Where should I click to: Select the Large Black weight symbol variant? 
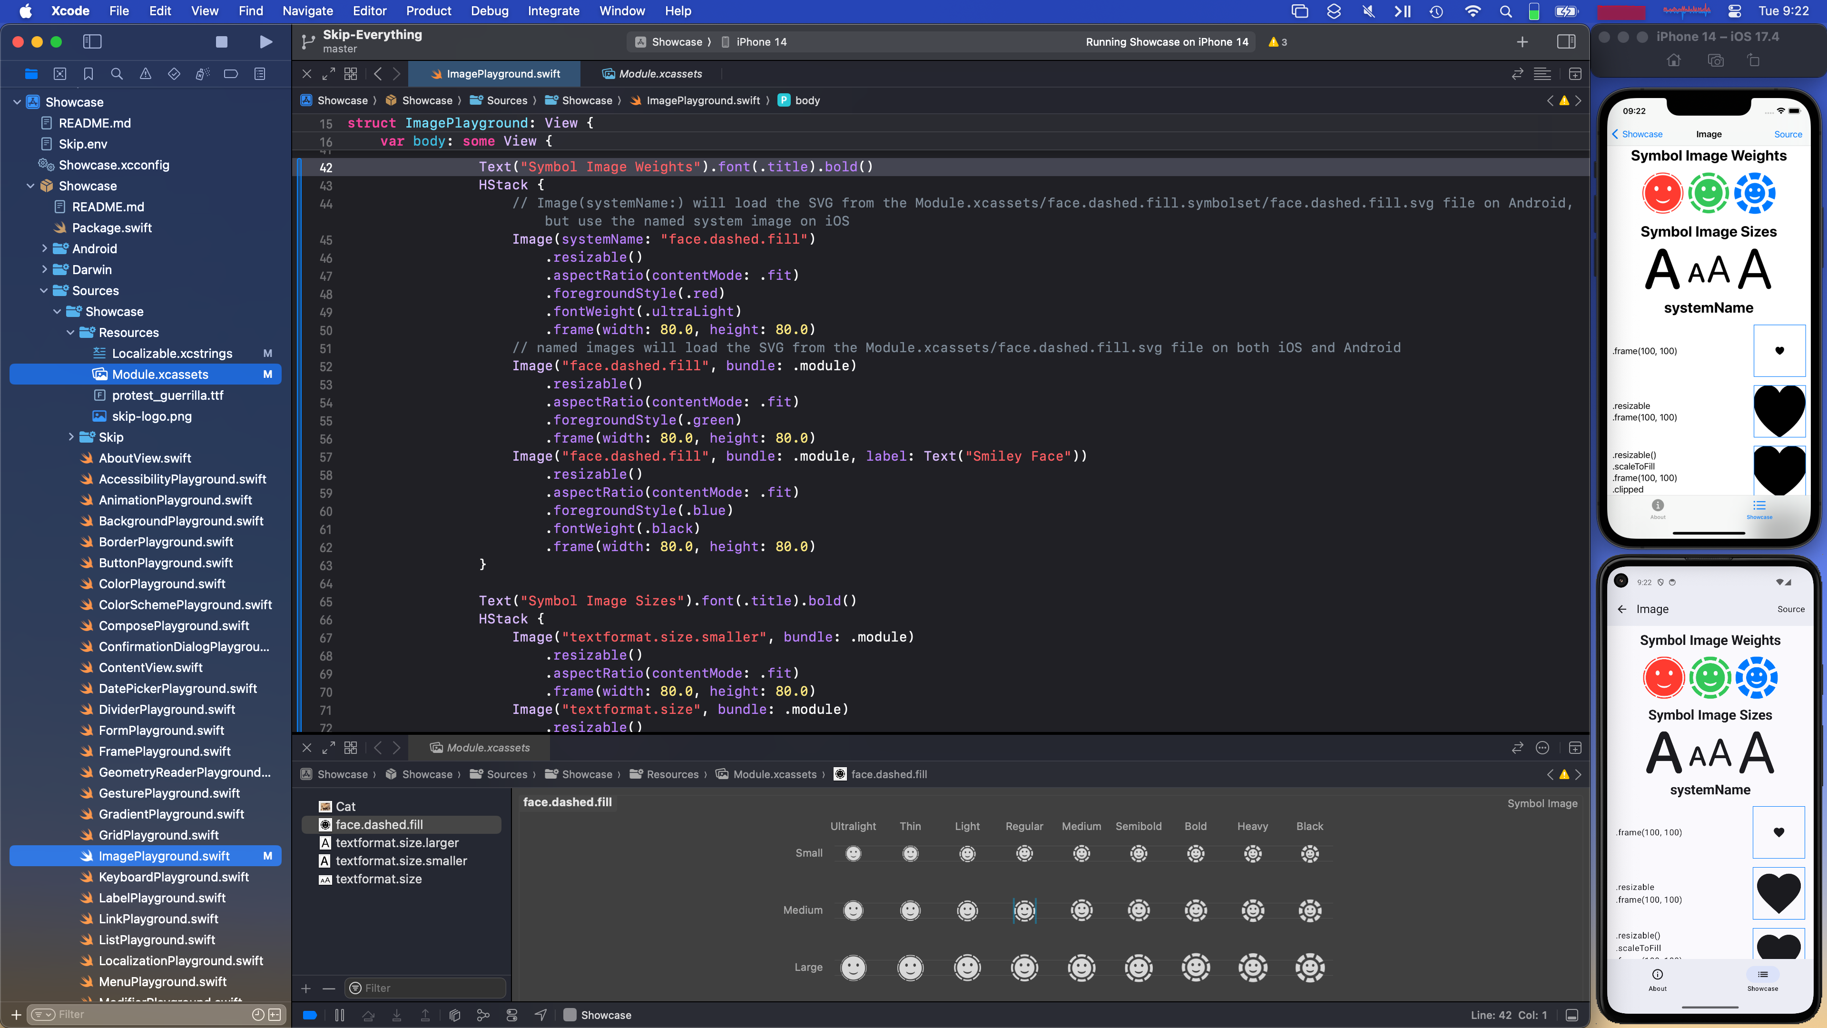[1309, 968]
